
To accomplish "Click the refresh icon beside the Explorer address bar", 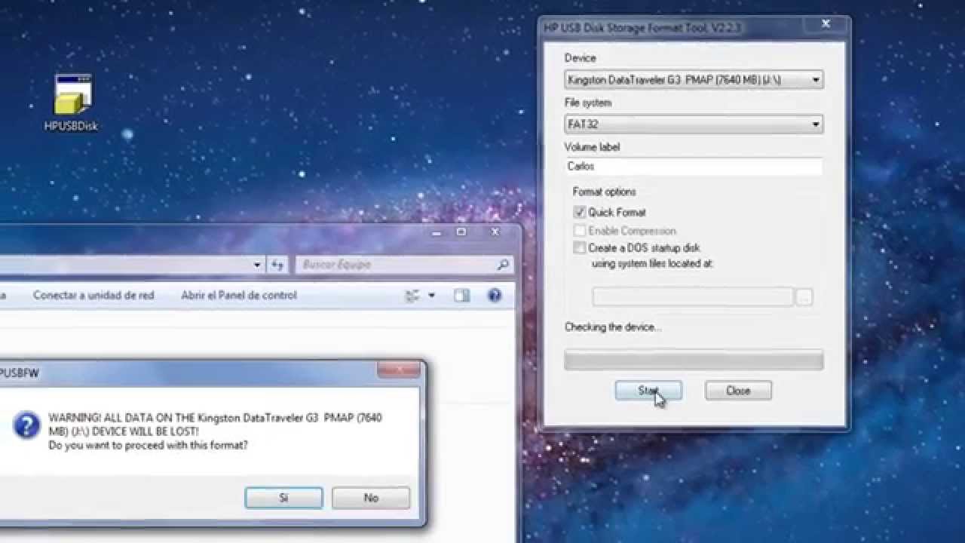I will point(277,265).
